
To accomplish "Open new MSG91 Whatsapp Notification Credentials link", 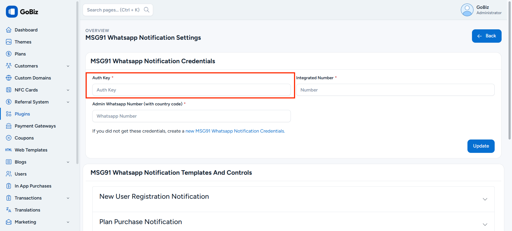I will [x=235, y=131].
